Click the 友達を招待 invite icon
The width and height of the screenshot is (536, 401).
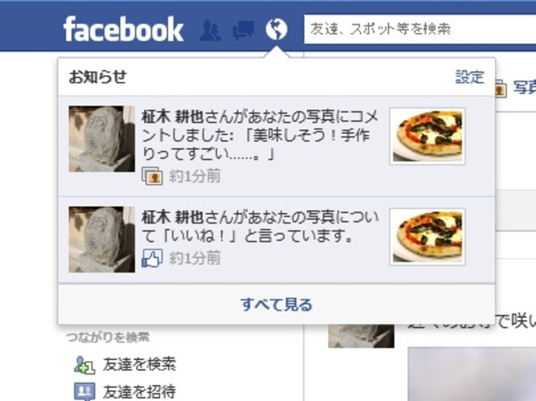click(84, 392)
